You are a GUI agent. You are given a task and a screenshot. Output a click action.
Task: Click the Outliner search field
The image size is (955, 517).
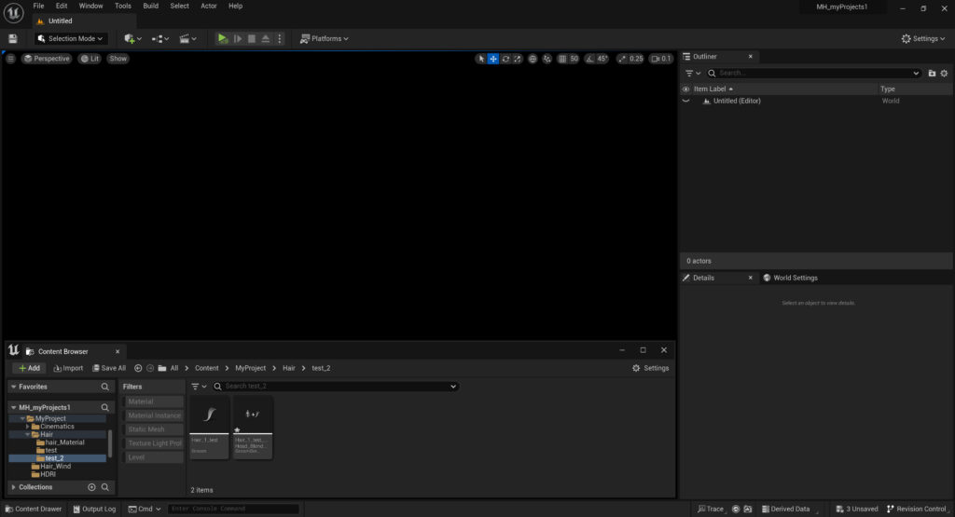point(813,73)
